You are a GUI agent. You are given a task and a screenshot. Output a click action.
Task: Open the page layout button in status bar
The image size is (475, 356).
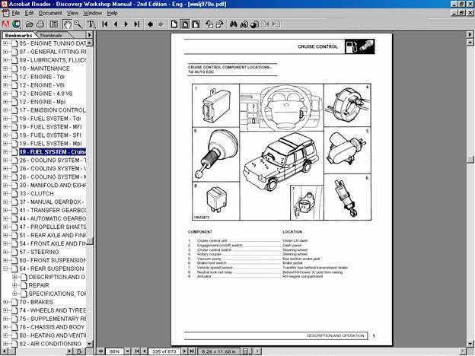246,351
